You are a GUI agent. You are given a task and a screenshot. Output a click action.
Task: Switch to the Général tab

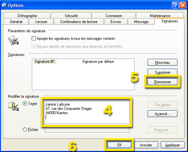tap(16, 22)
